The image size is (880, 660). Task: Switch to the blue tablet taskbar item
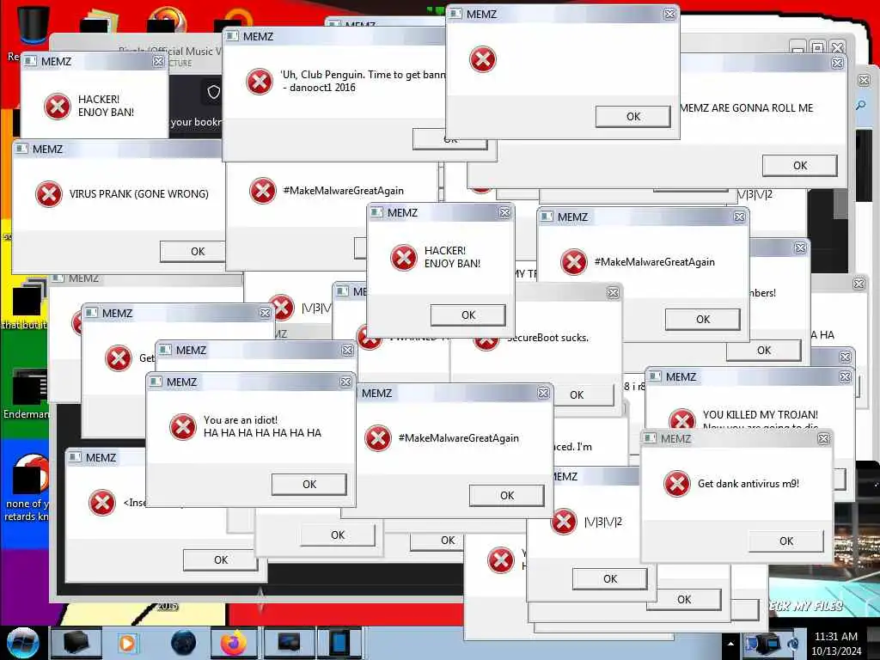[339, 643]
